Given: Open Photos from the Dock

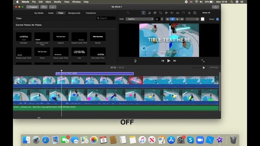Looking at the screenshot, I should click(94, 140).
